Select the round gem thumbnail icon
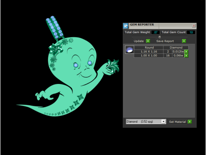The height and width of the screenshot is (155, 206). [x=130, y=50]
